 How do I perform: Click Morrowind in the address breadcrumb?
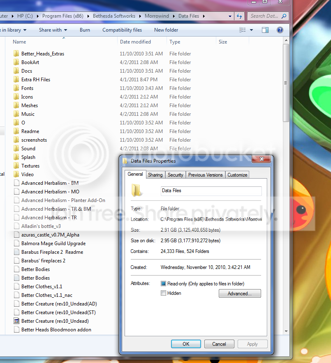157,16
